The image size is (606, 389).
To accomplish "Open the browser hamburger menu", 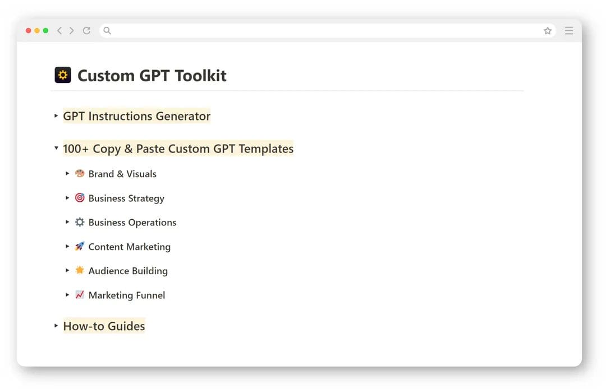I will pos(569,31).
